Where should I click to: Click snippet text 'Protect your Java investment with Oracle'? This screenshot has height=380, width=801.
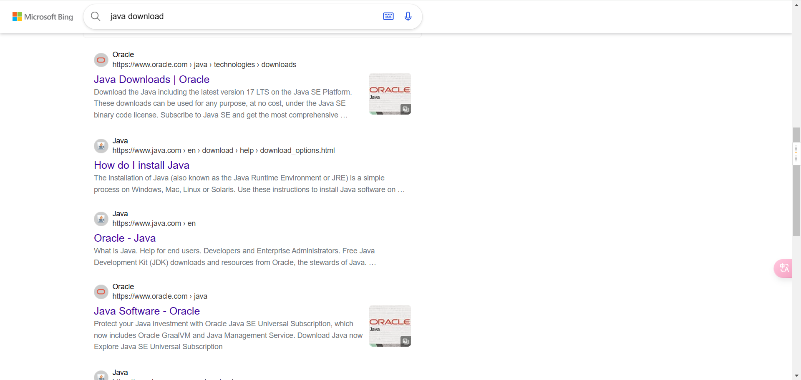pos(161,324)
